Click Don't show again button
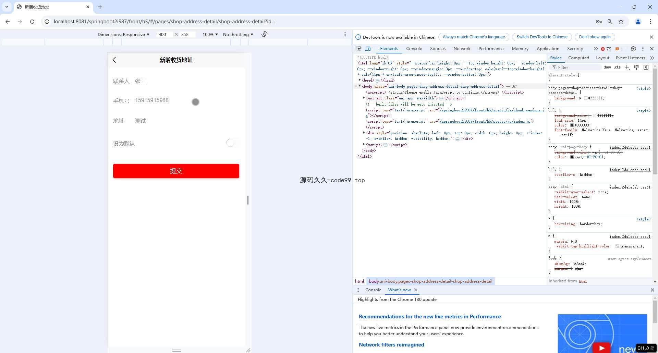This screenshot has height=353, width=658. tap(595, 37)
